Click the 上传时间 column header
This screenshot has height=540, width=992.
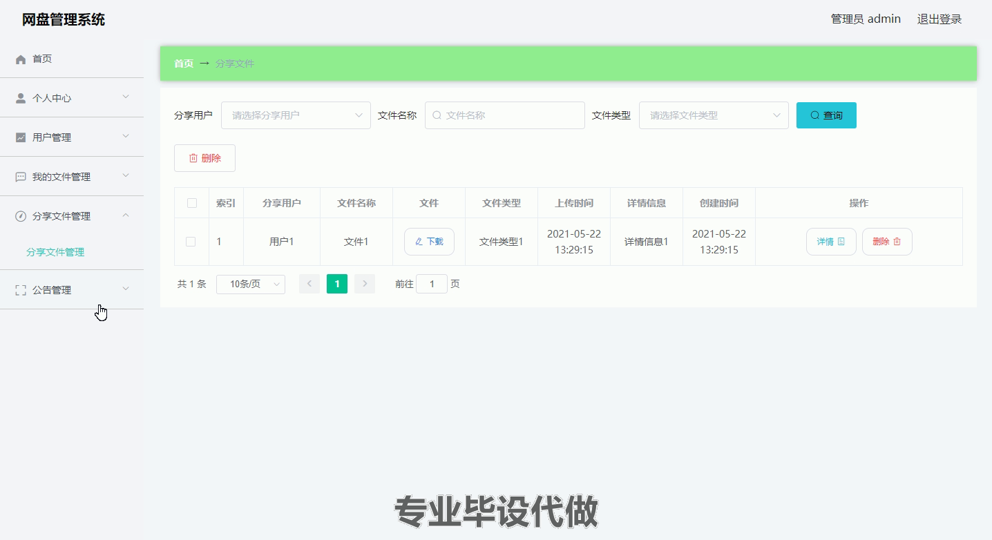pyautogui.click(x=574, y=203)
